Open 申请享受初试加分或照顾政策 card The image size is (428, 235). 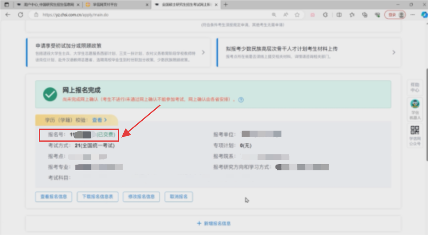pos(118,52)
